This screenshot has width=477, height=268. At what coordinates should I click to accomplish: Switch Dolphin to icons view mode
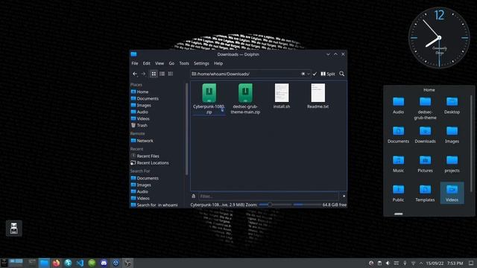point(154,74)
